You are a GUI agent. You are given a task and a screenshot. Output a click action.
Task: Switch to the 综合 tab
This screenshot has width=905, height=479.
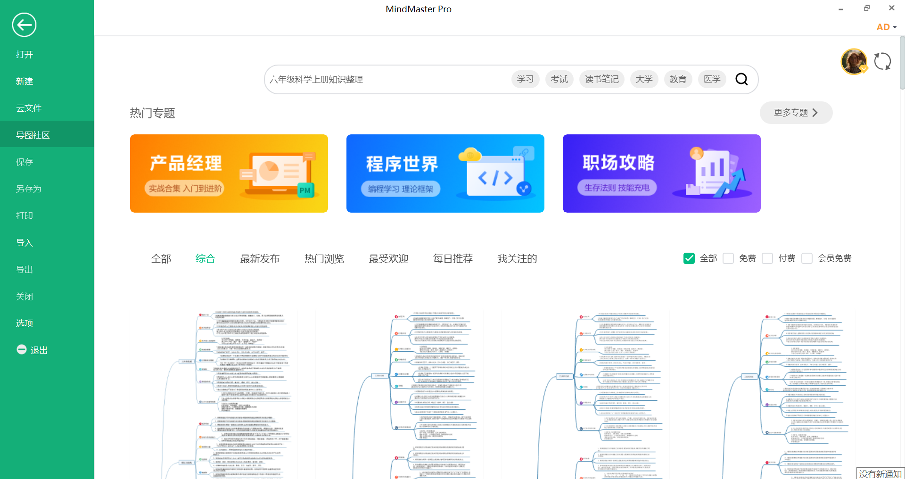coord(206,258)
